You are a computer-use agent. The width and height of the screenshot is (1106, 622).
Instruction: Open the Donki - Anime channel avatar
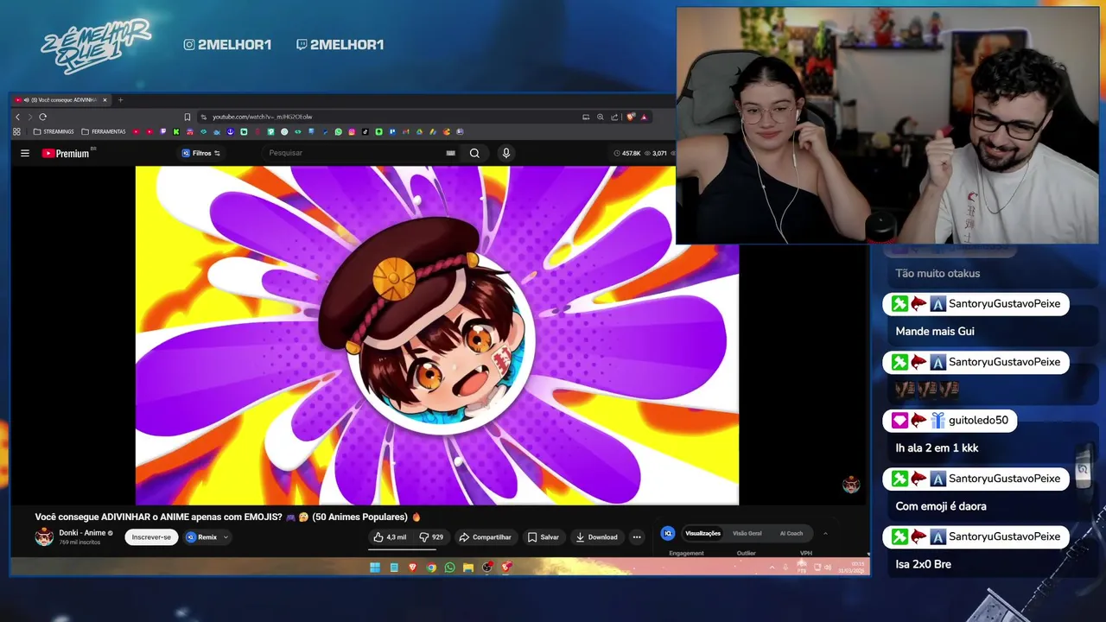(44, 537)
